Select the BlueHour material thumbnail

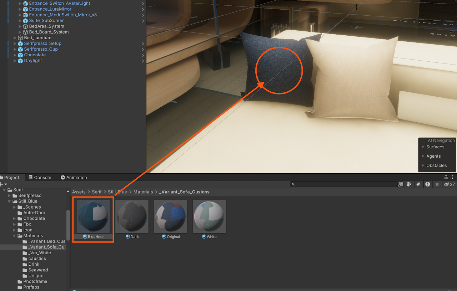pos(93,217)
